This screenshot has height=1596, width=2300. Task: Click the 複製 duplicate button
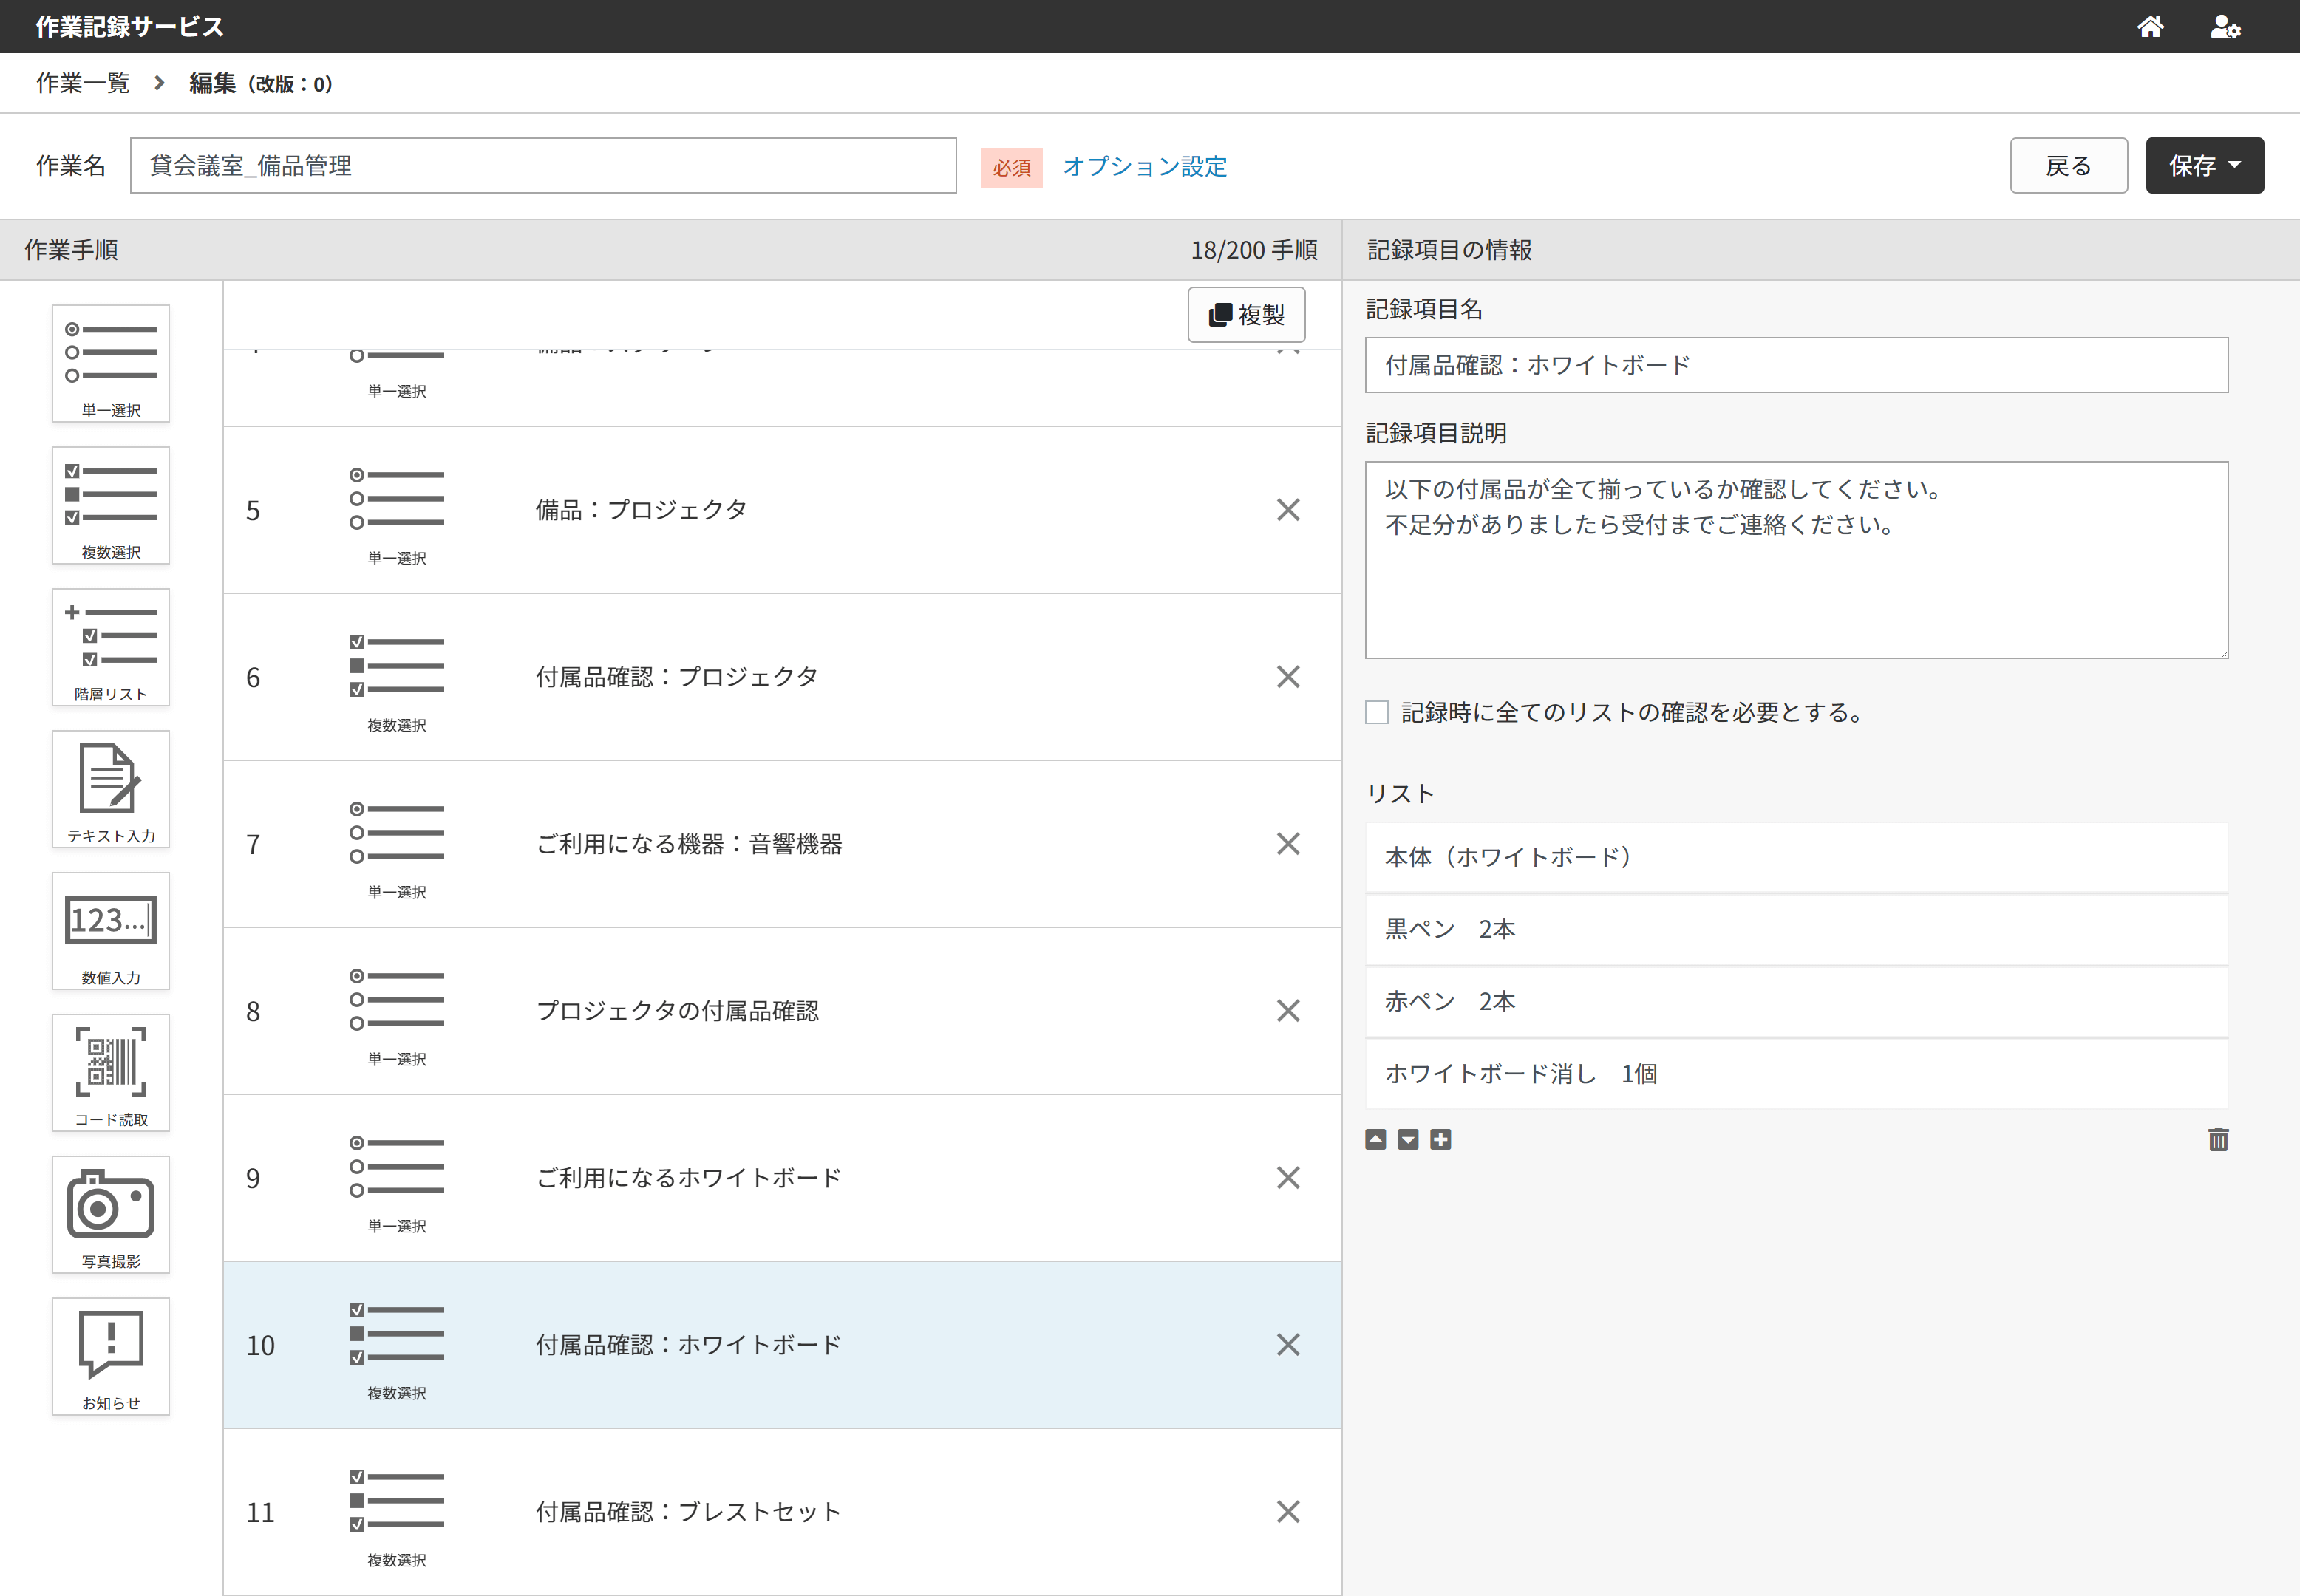pyautogui.click(x=1246, y=315)
